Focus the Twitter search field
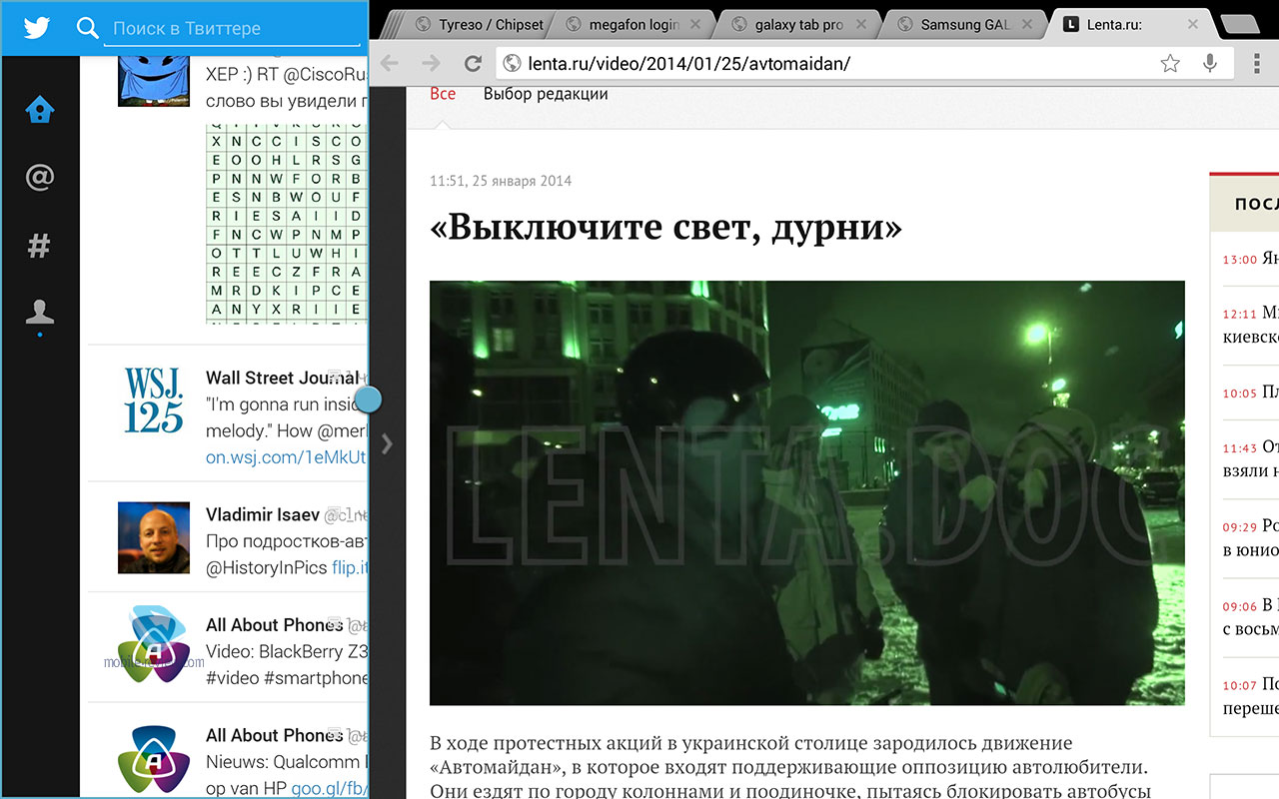1279x799 pixels. click(x=232, y=28)
